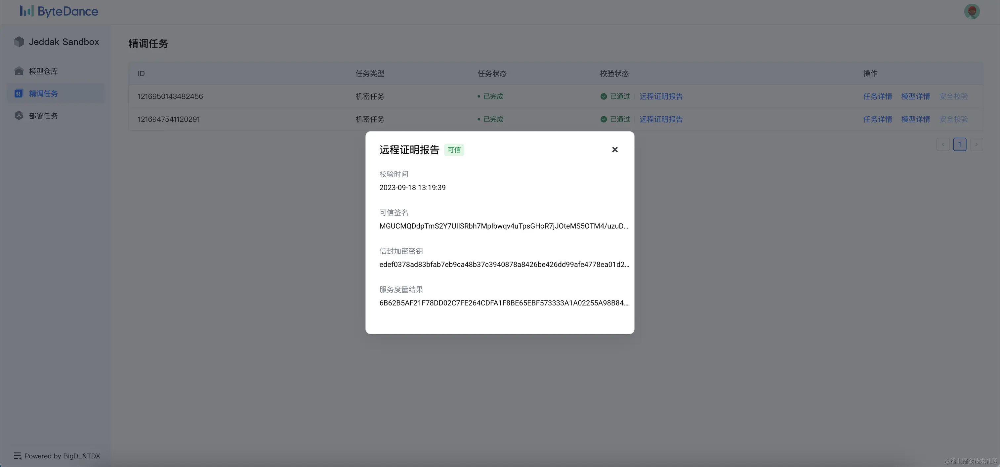Select 精调任务 menu item

click(43, 93)
